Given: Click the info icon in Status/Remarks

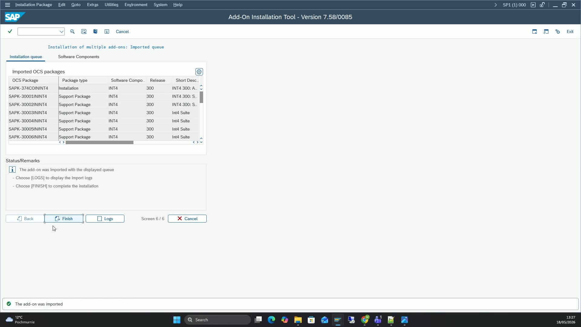Looking at the screenshot, I should click(x=12, y=170).
